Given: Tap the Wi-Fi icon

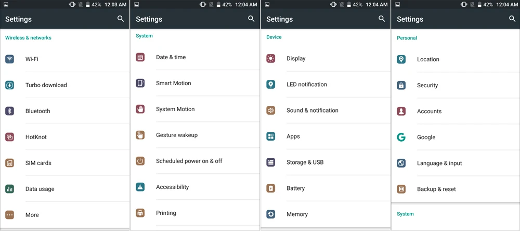Looking at the screenshot, I should pos(9,59).
